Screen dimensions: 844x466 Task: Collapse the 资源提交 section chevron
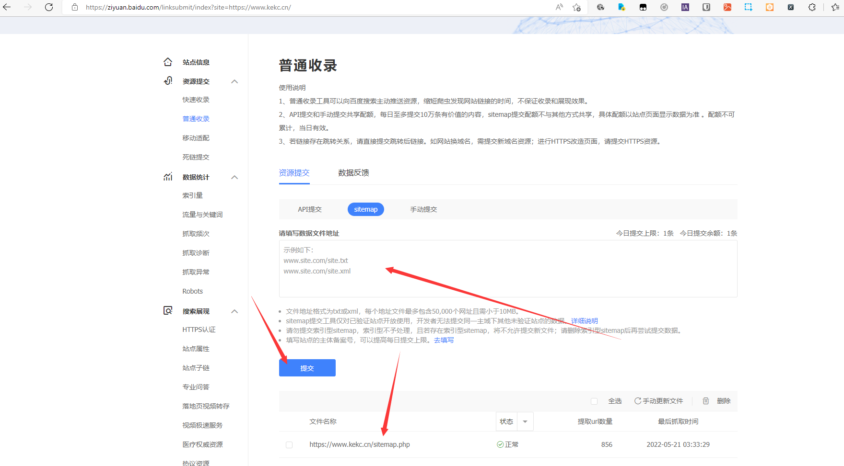[x=234, y=81]
